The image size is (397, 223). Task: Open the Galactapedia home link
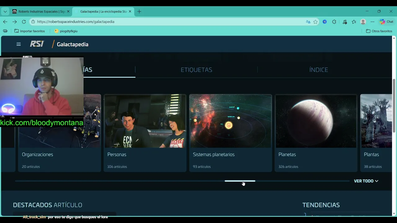click(73, 44)
